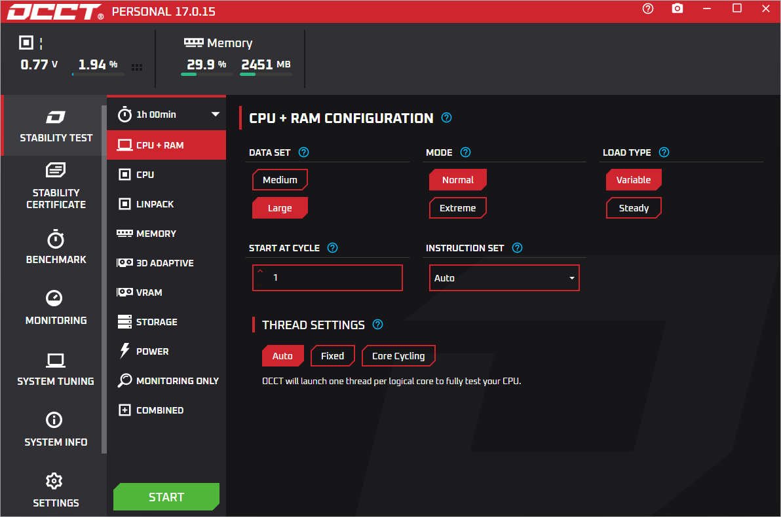Screen dimensions: 781x517
Task: Increase Start At Cycle with up arrow
Action: (x=260, y=271)
